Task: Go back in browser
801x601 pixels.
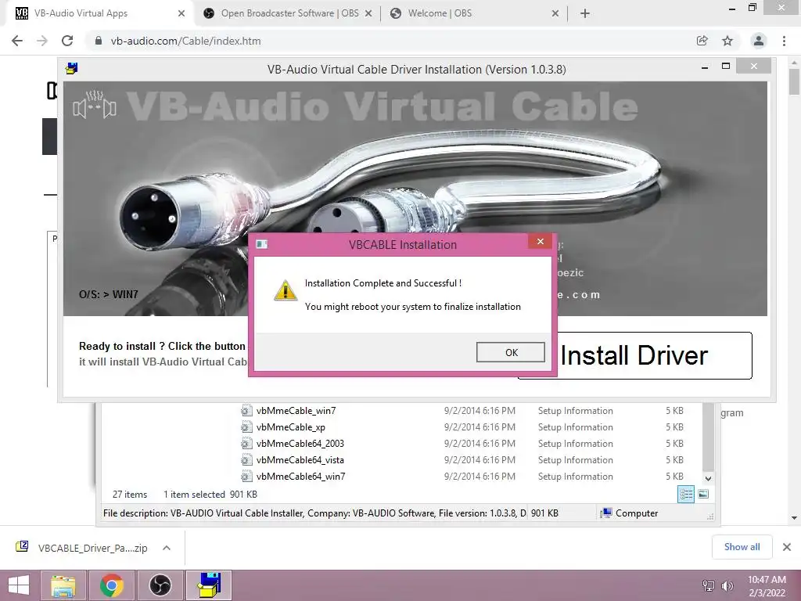Action: 17,41
